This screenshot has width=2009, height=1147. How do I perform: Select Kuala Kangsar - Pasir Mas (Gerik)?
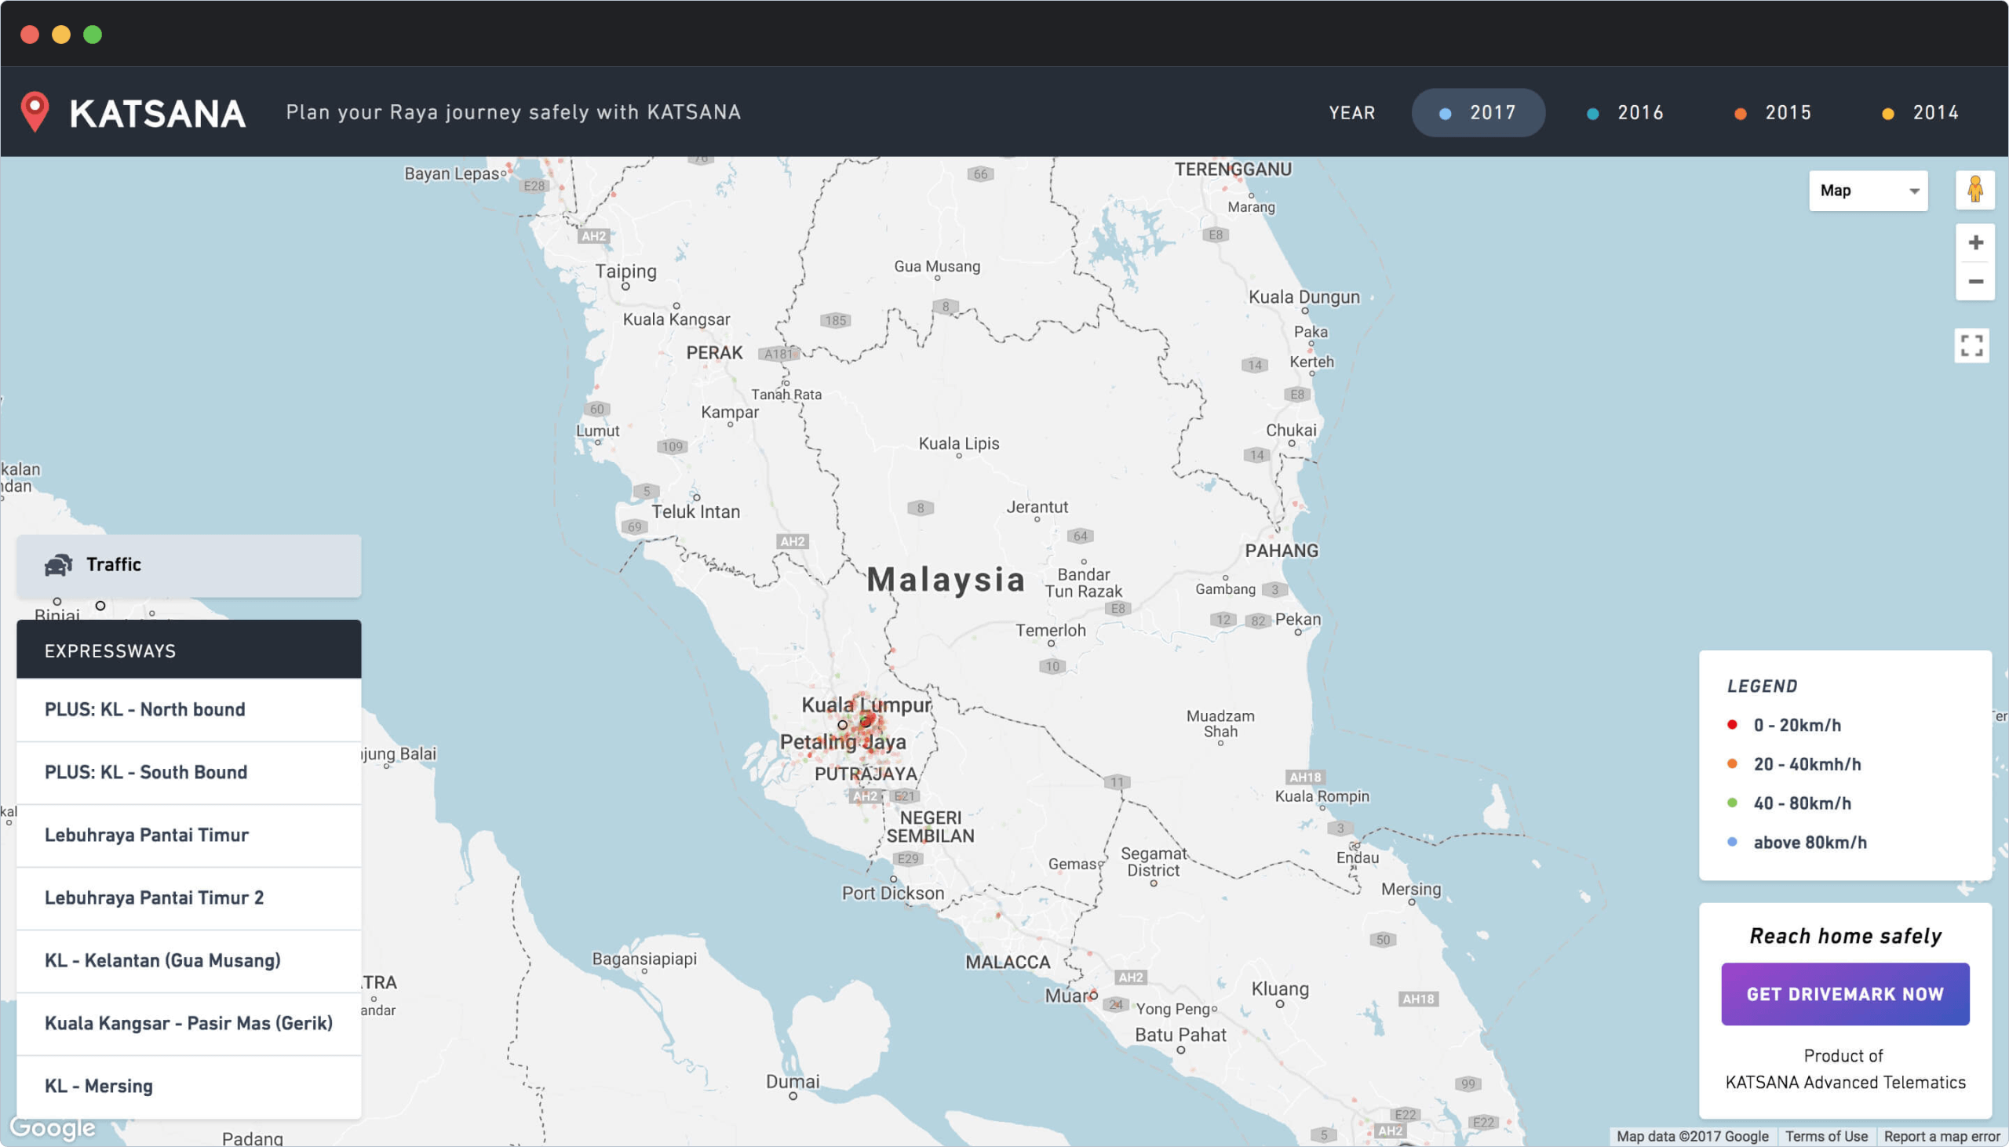tap(189, 1023)
